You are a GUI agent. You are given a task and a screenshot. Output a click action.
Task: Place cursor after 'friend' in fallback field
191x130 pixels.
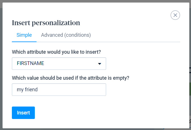[x=38, y=90]
